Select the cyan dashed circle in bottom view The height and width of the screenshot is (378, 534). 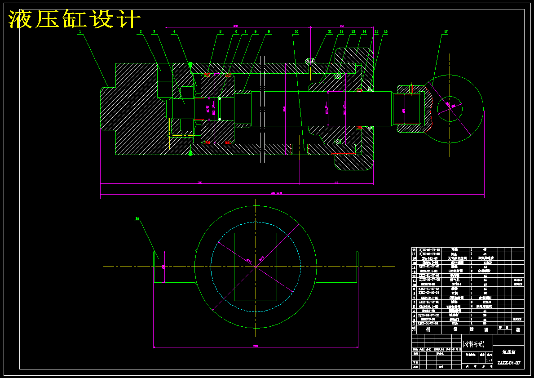[256, 267]
